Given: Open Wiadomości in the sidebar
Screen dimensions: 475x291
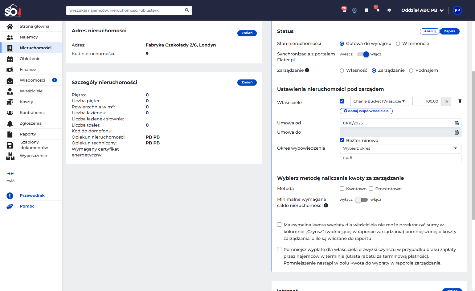Looking at the screenshot, I should pyautogui.click(x=31, y=80).
